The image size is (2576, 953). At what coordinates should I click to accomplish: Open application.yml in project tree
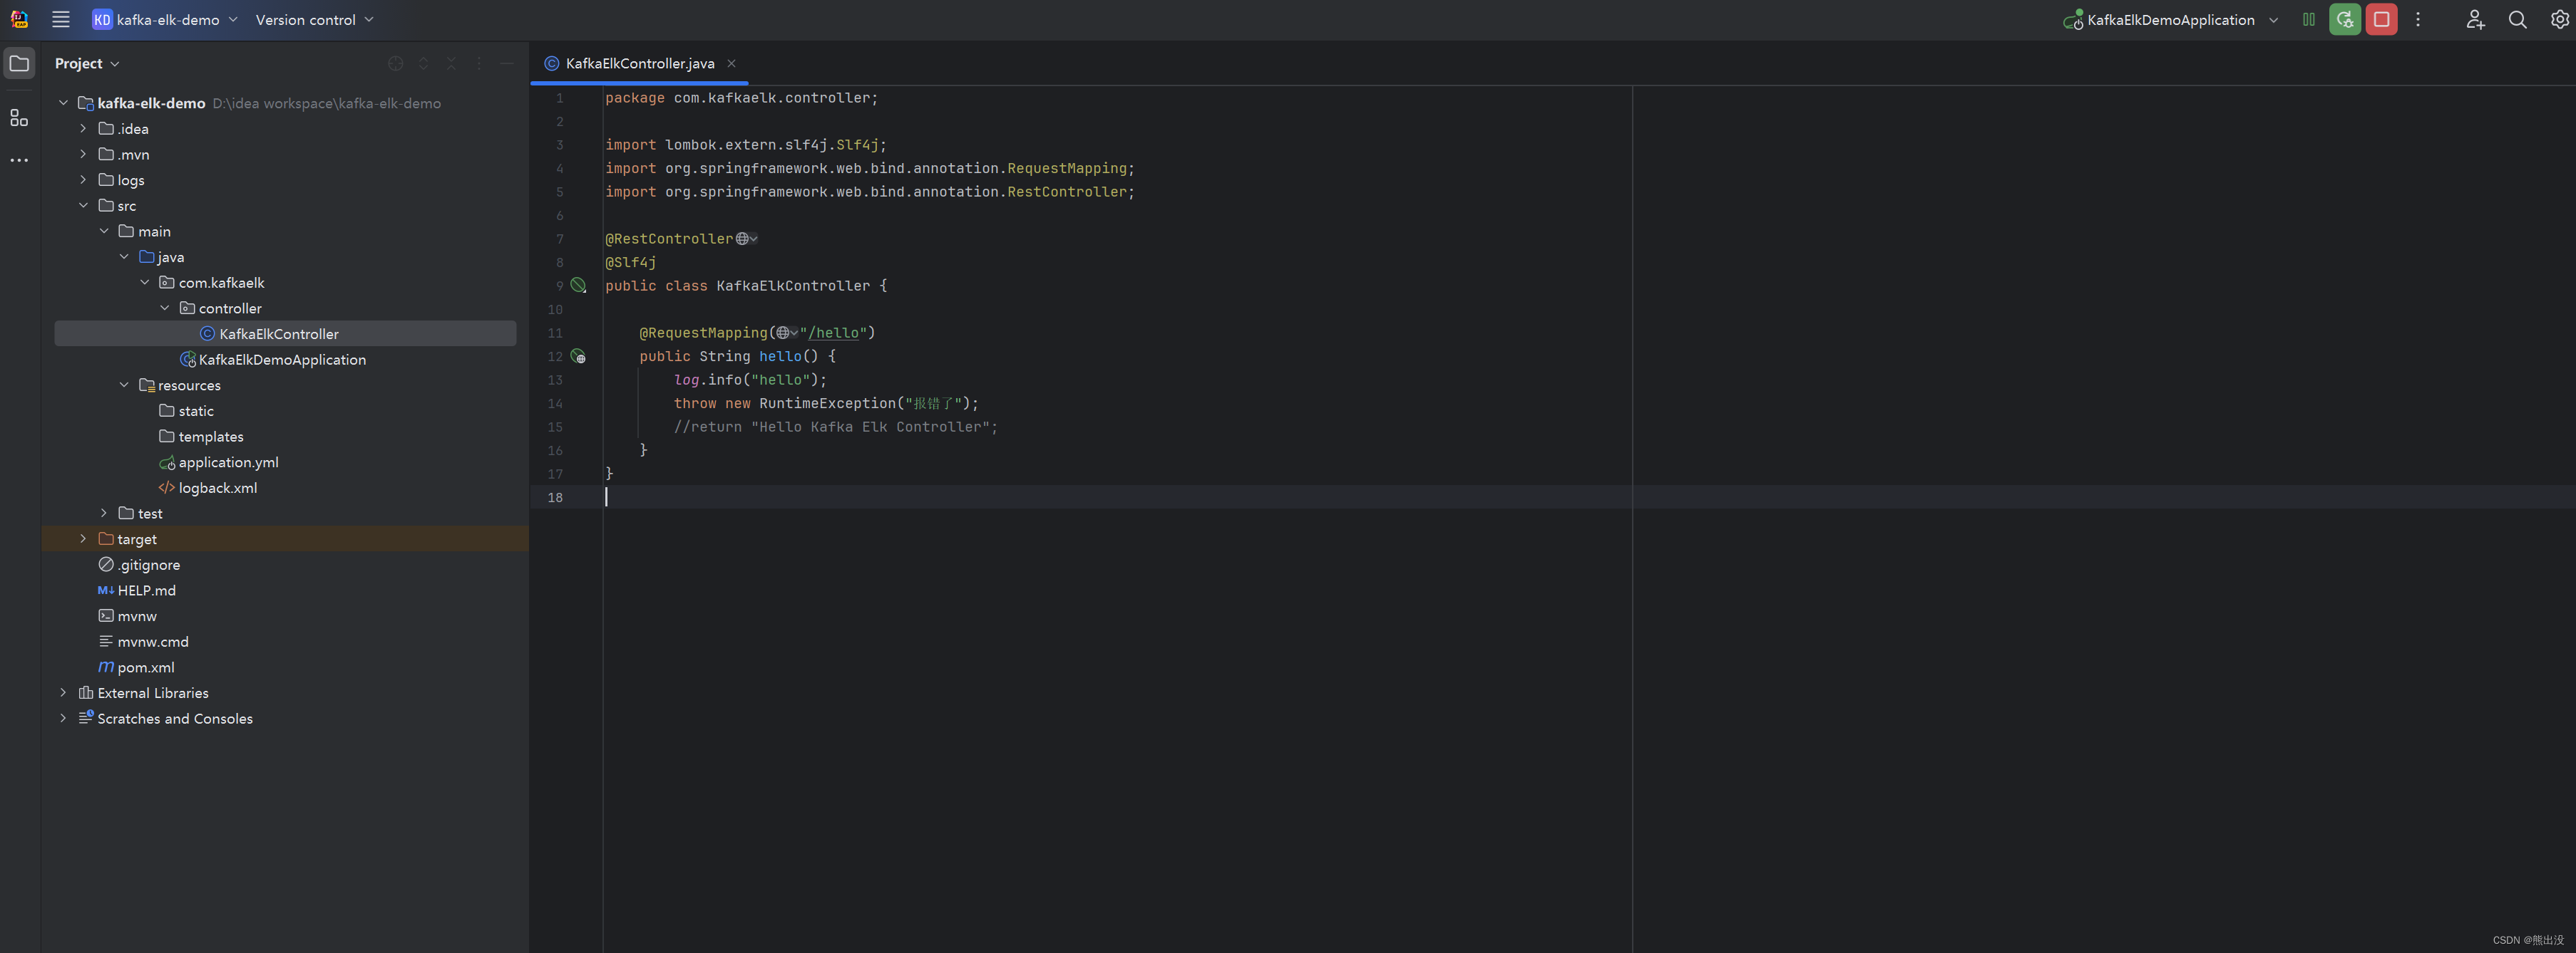pos(228,462)
